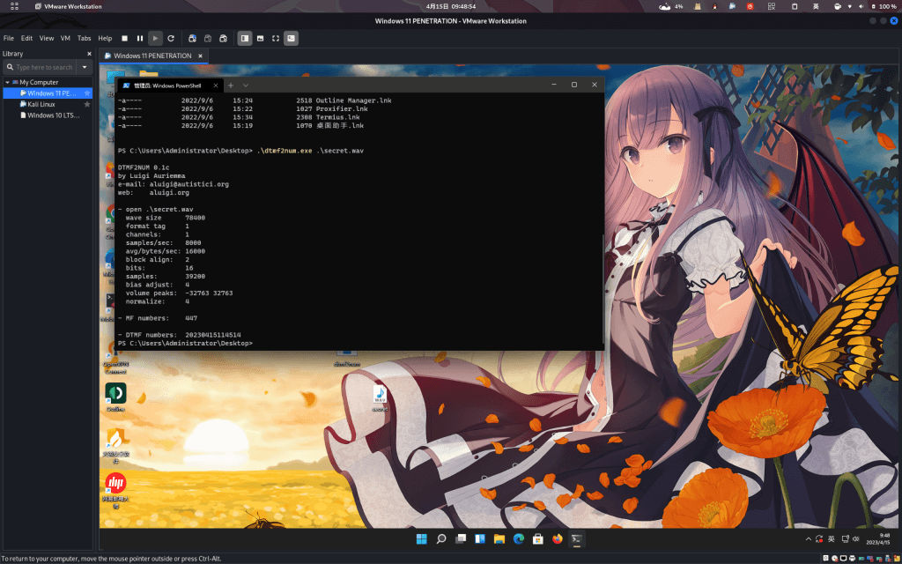This screenshot has width=902, height=564.
Task: Open the snapshot manager icon
Action: click(224, 39)
